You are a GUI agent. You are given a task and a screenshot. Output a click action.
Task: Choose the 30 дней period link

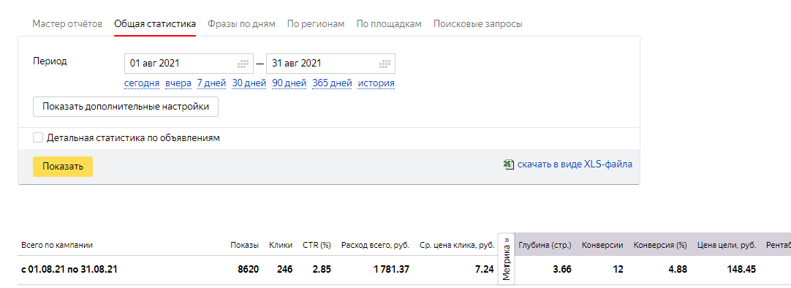tap(249, 83)
